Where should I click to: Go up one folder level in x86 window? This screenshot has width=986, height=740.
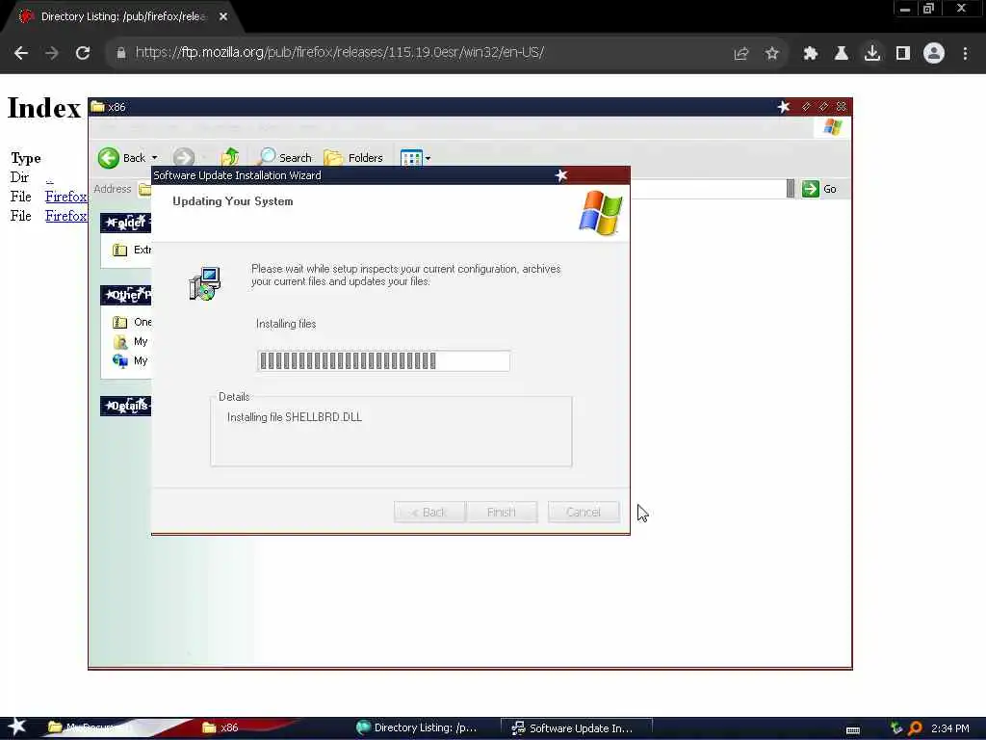point(230,157)
